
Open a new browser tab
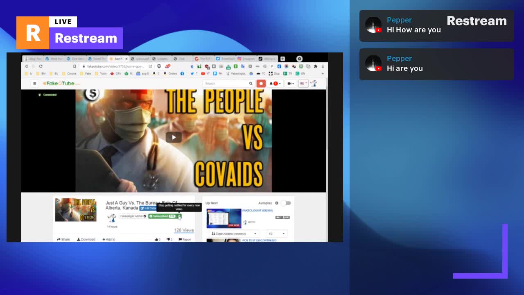282,59
